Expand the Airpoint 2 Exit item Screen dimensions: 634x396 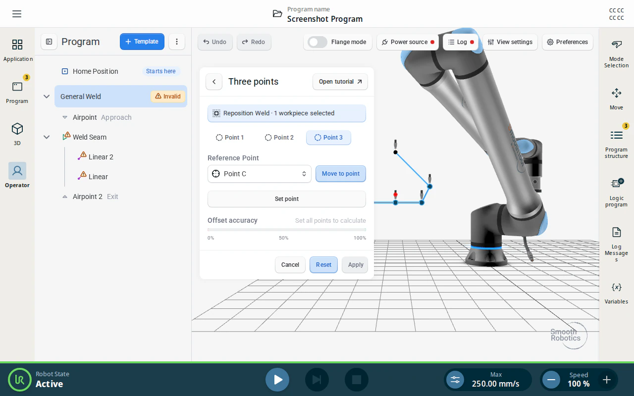coord(65,197)
